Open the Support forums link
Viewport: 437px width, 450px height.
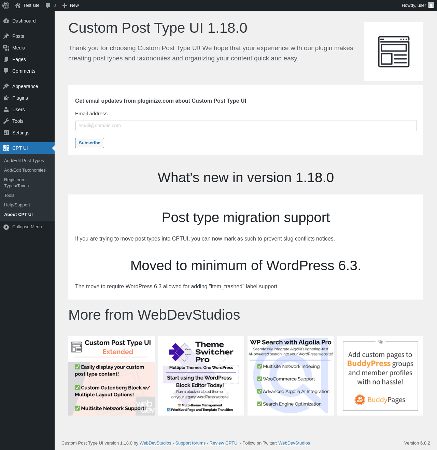191,443
